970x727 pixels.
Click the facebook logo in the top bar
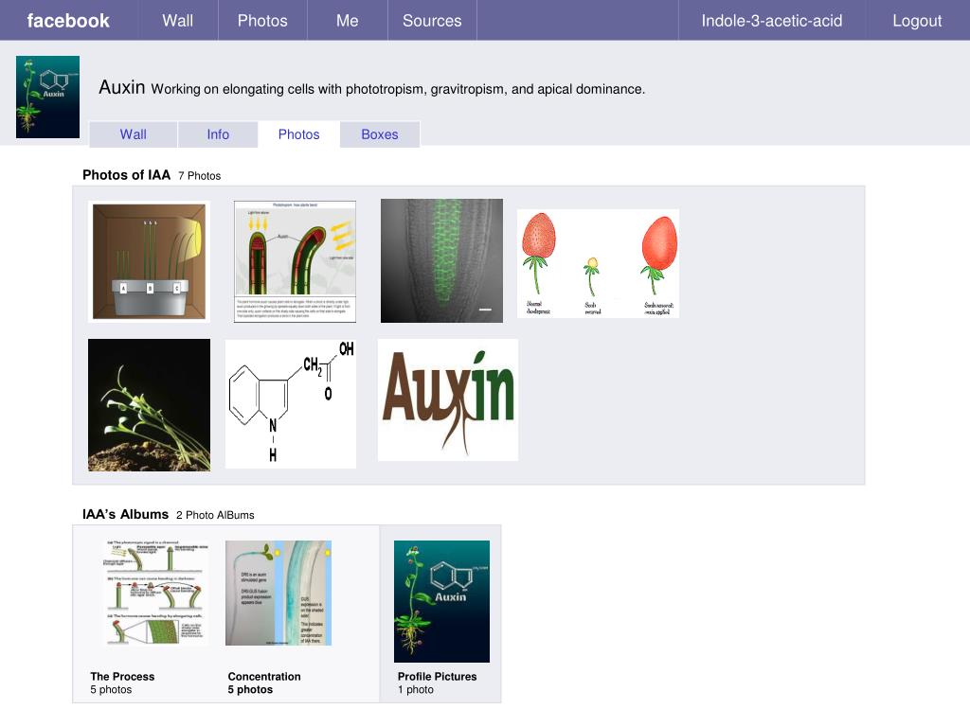tap(68, 21)
